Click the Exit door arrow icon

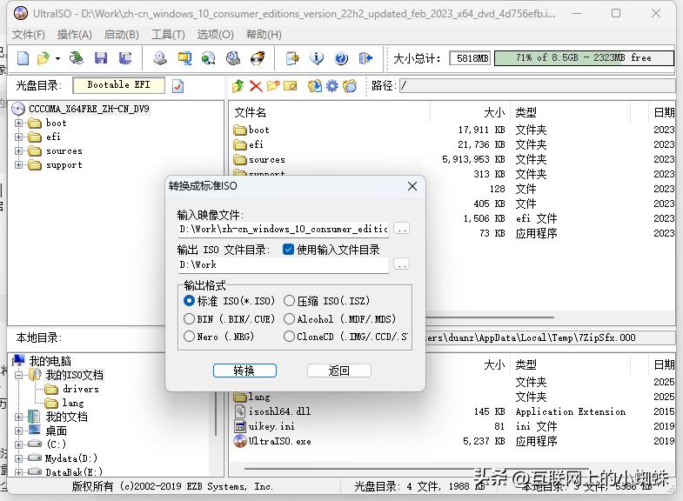365,58
